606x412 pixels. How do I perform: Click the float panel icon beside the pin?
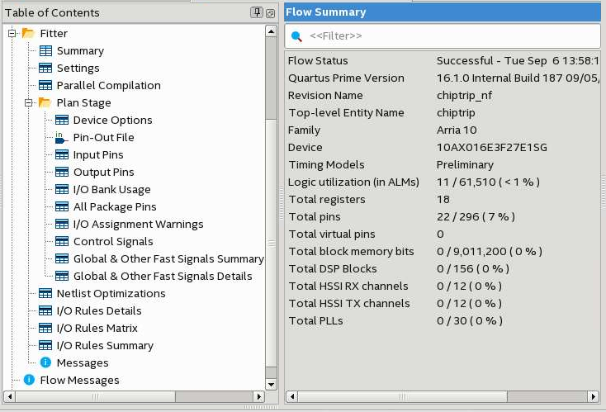tap(269, 12)
